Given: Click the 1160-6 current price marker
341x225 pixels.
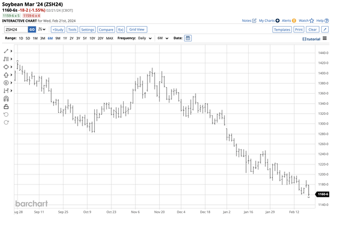Looking at the screenshot, I should (322, 194).
